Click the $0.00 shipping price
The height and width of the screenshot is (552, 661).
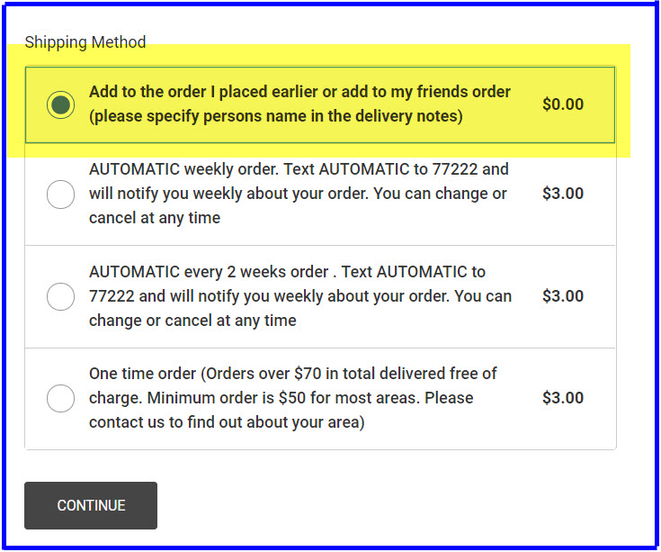point(563,104)
